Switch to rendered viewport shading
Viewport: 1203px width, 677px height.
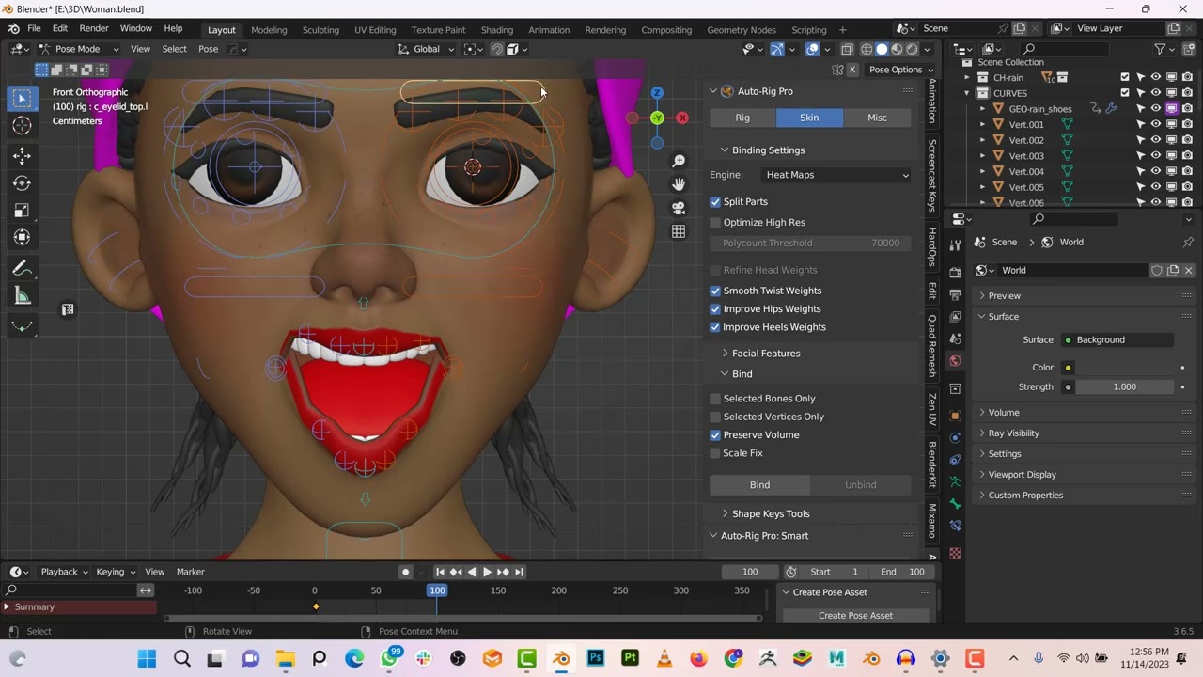[x=912, y=49]
